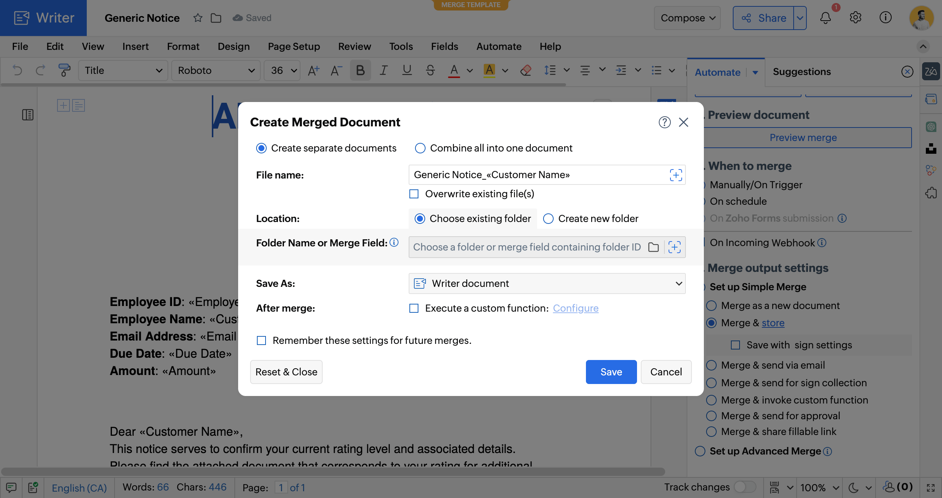The image size is (942, 498).
Task: Click Reset & Close button
Action: (286, 372)
